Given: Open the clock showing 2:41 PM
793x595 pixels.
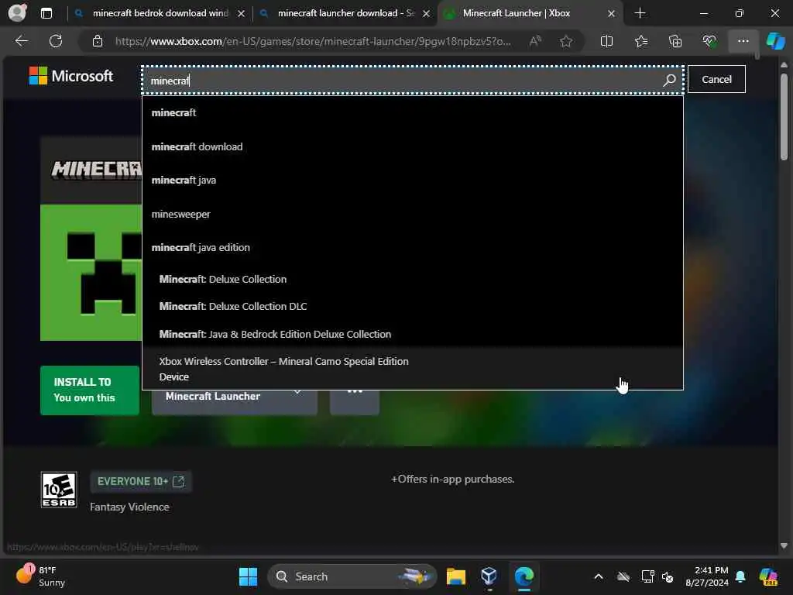Looking at the screenshot, I should pos(706,576).
